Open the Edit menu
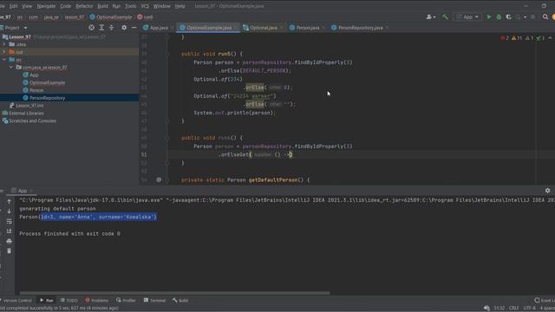 point(13,6)
